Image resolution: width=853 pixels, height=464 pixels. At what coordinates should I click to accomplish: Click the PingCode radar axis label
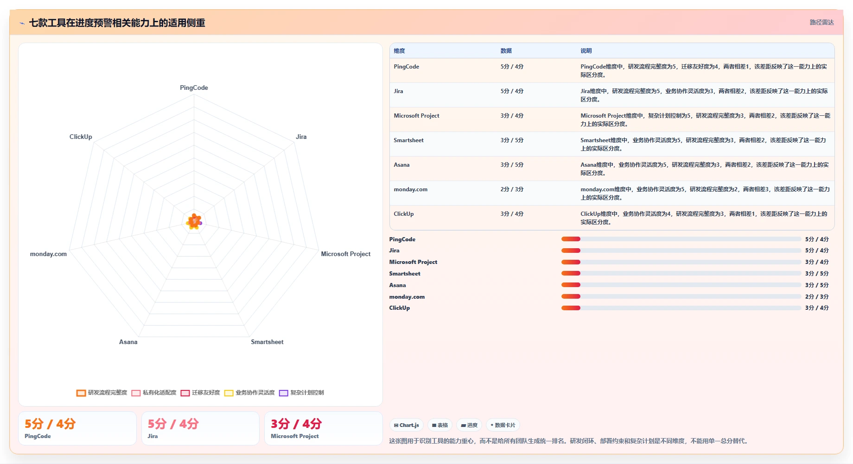[194, 88]
